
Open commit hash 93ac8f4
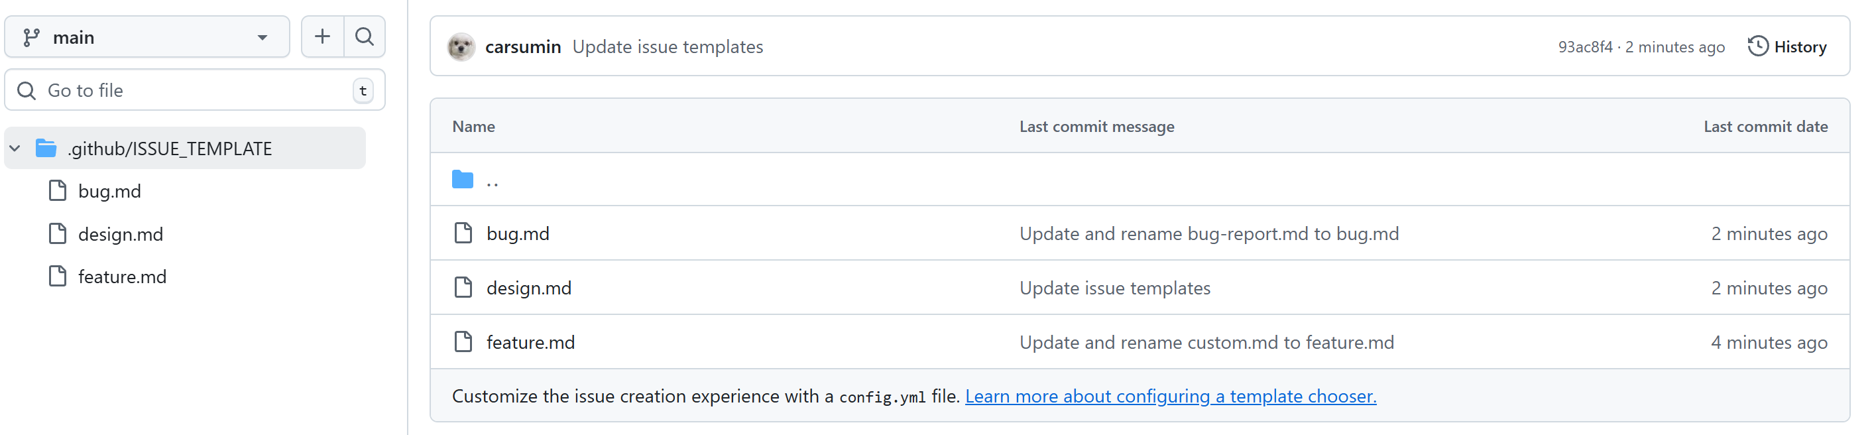click(x=1585, y=47)
